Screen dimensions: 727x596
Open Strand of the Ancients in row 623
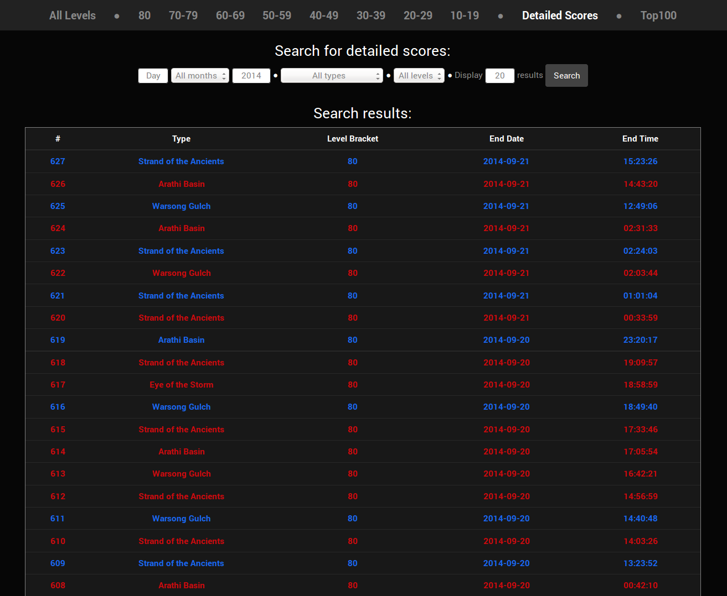182,251
